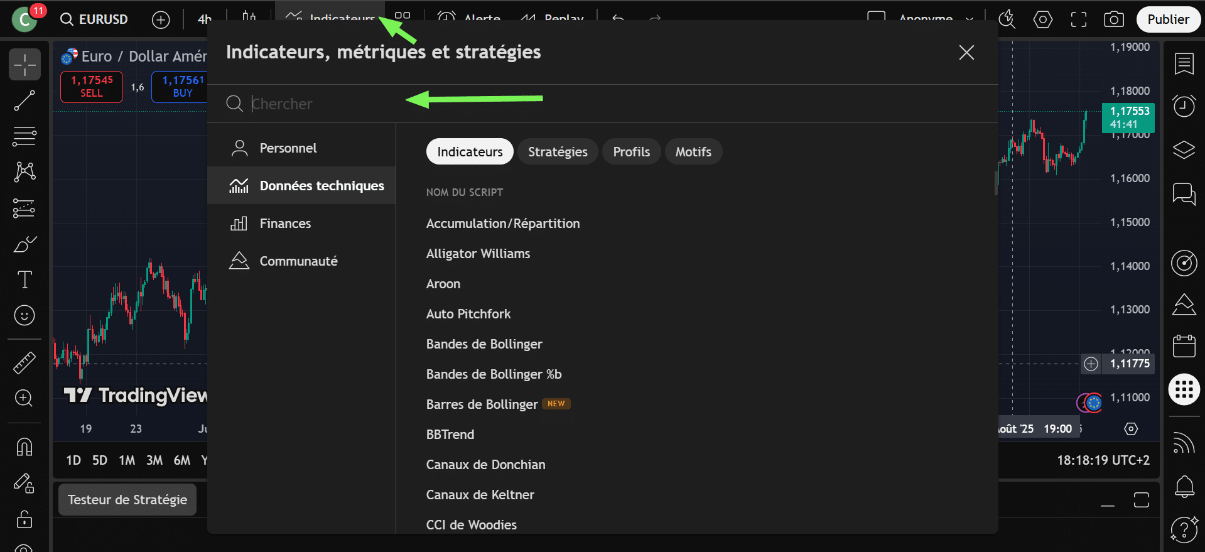Select the ruler measure tool
The width and height of the screenshot is (1205, 552).
(24, 363)
